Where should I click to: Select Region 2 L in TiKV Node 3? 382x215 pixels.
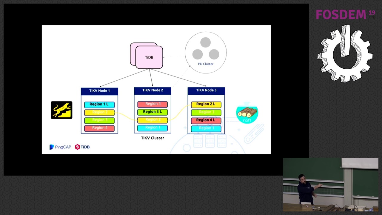pos(206,104)
